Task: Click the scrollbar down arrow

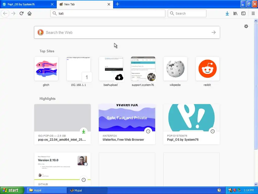Action: pyautogui.click(x=256, y=184)
